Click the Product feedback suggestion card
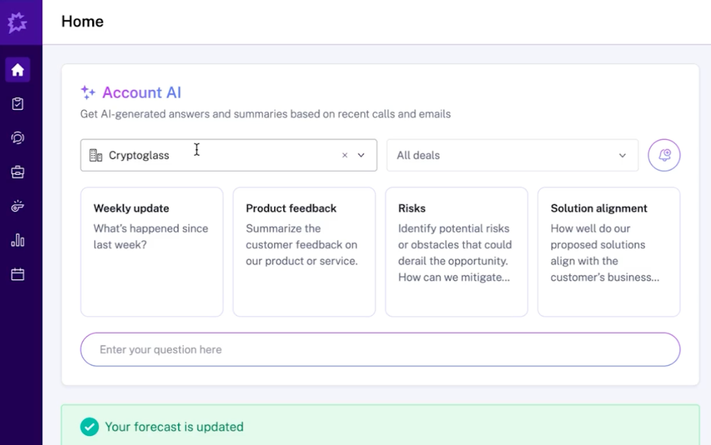Viewport: 711px width, 445px height. 304,250
